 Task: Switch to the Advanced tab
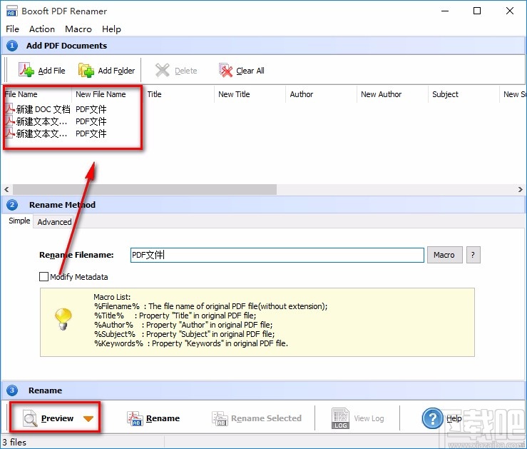point(54,222)
